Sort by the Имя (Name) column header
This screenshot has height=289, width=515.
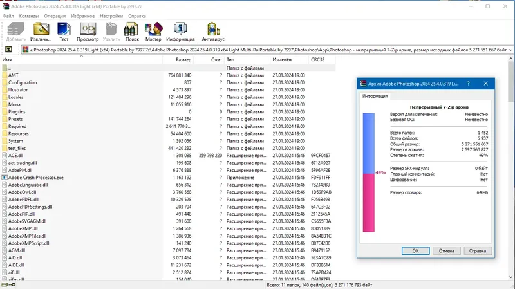click(82, 59)
